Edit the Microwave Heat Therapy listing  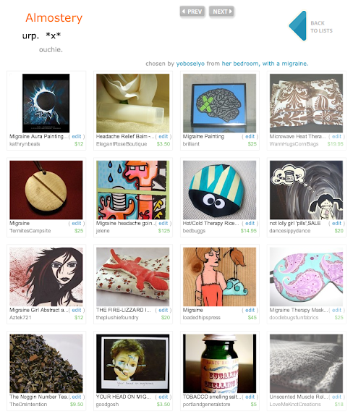tap(336, 136)
